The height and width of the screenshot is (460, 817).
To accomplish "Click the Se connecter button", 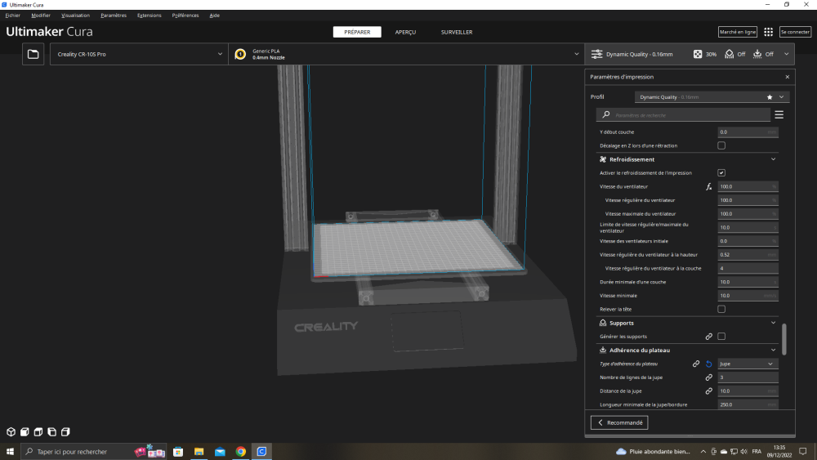I will [795, 33].
